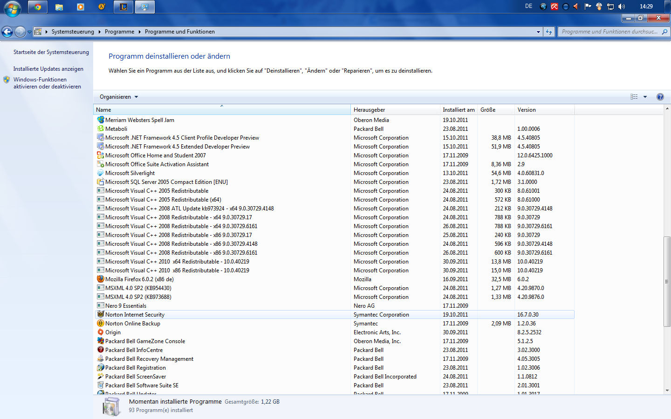Click the Control Panel taskbar button
Image resolution: width=671 pixels, height=419 pixels.
click(145, 7)
